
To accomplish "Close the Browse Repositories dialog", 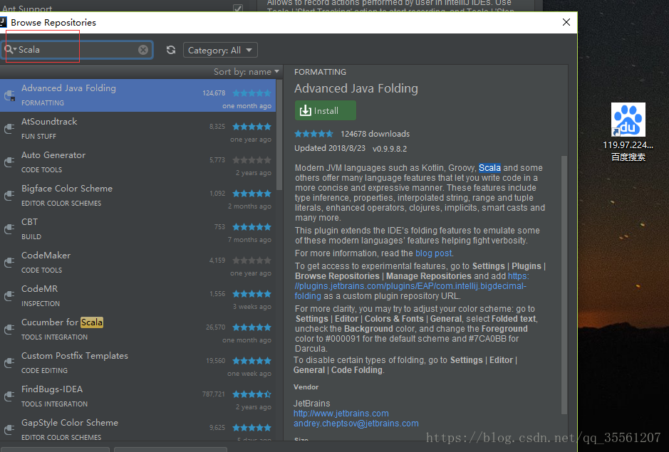I will (x=566, y=22).
